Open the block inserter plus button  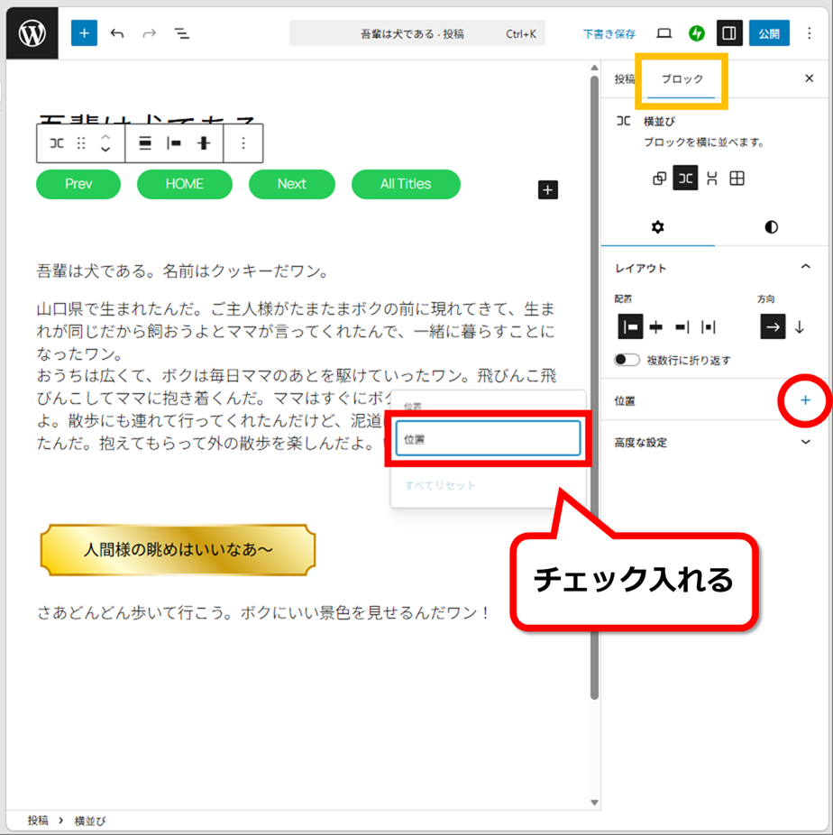[x=84, y=33]
